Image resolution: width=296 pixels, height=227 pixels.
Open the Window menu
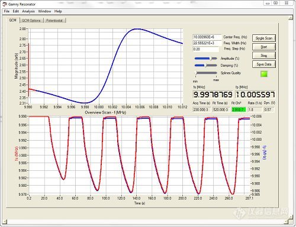tap(44, 11)
